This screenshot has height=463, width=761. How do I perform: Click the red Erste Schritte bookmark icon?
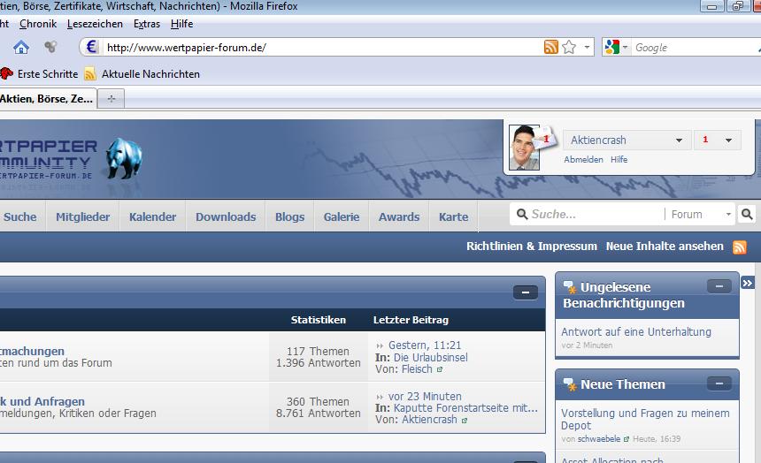click(x=6, y=73)
